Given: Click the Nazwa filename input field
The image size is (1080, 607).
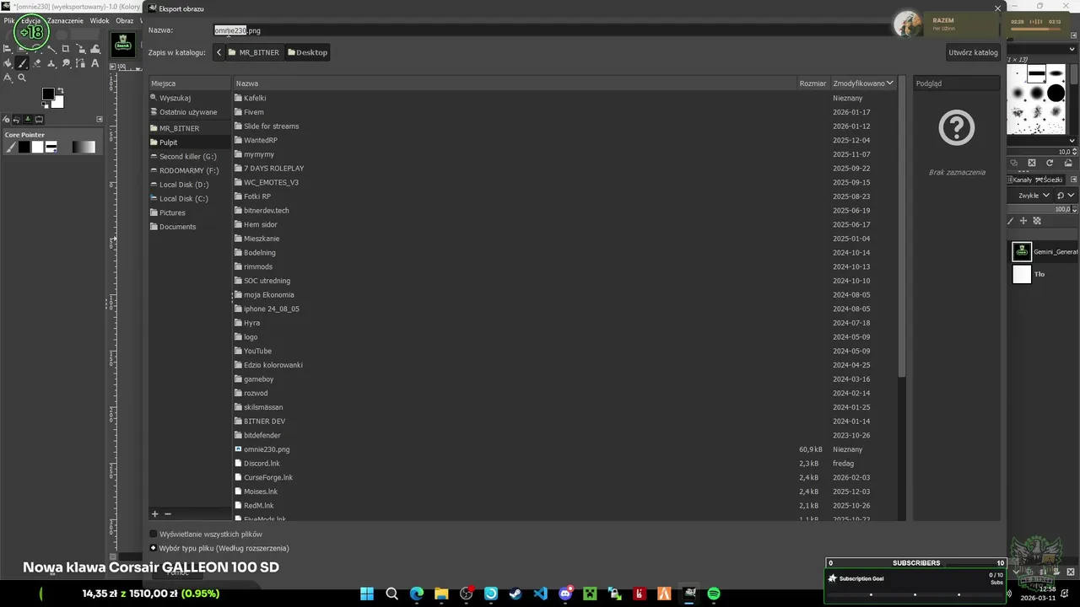Looking at the screenshot, I should coord(552,30).
